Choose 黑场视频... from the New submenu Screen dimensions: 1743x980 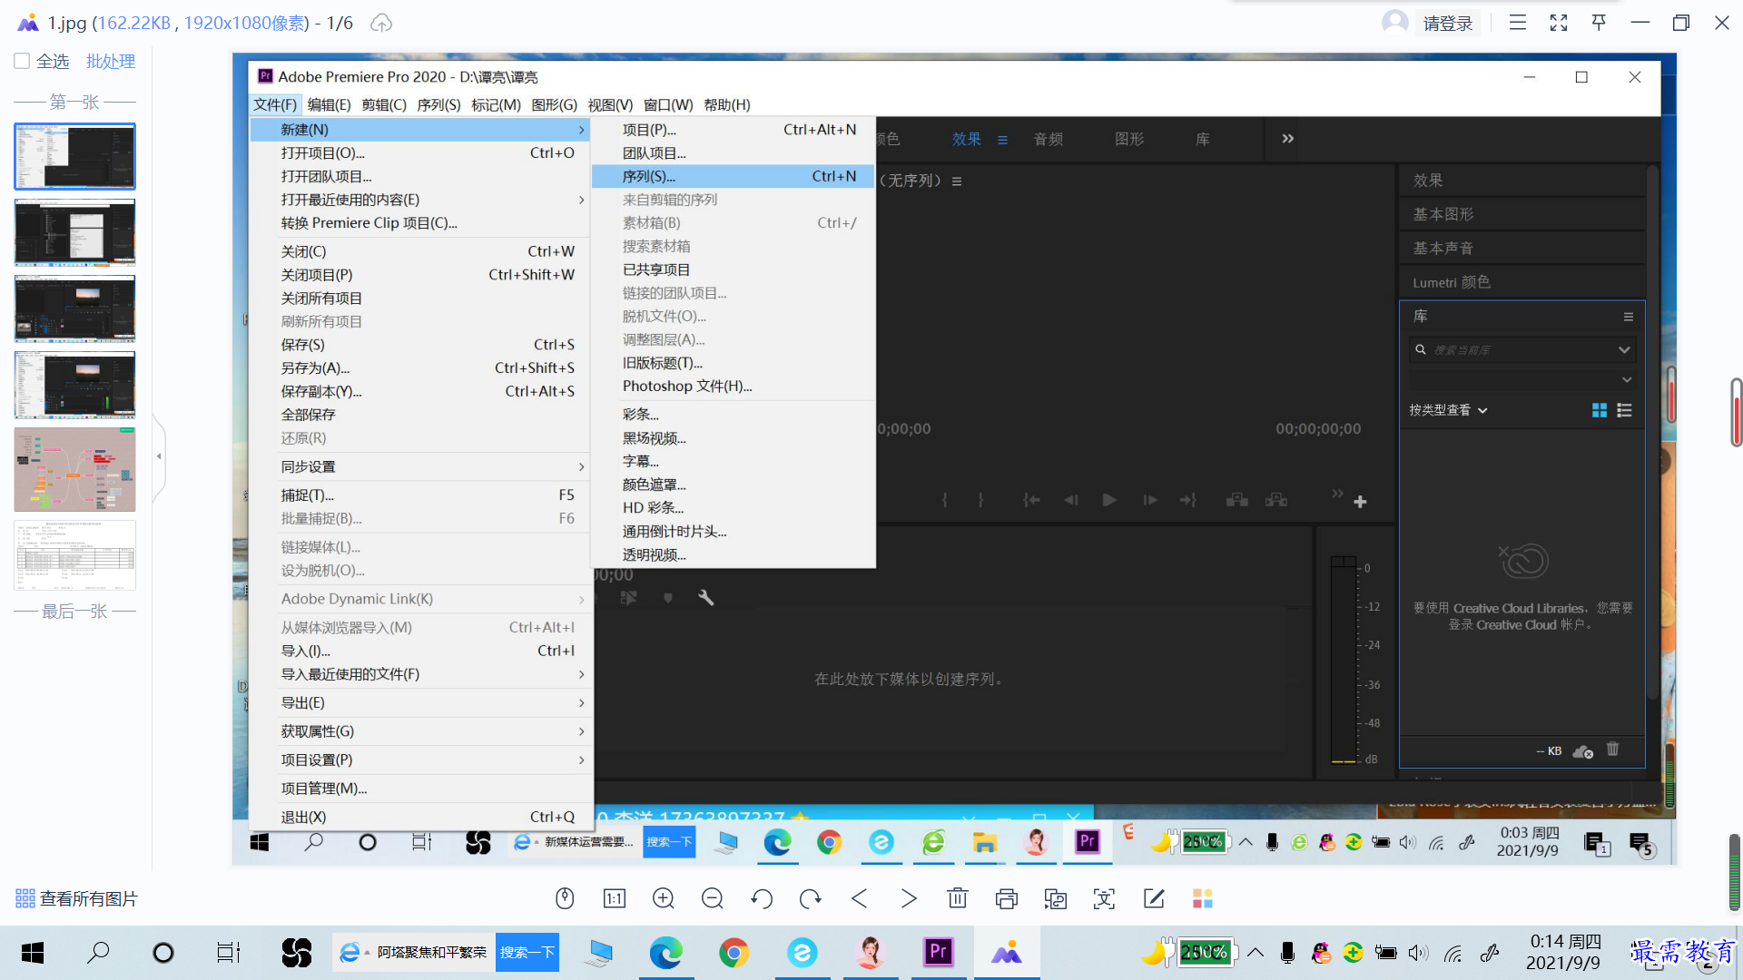point(734,438)
